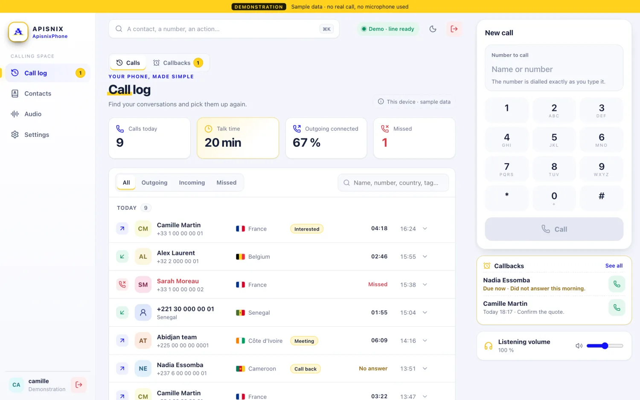Open Audio section in sidebar
Screen dimensions: 640x400
[48, 114]
